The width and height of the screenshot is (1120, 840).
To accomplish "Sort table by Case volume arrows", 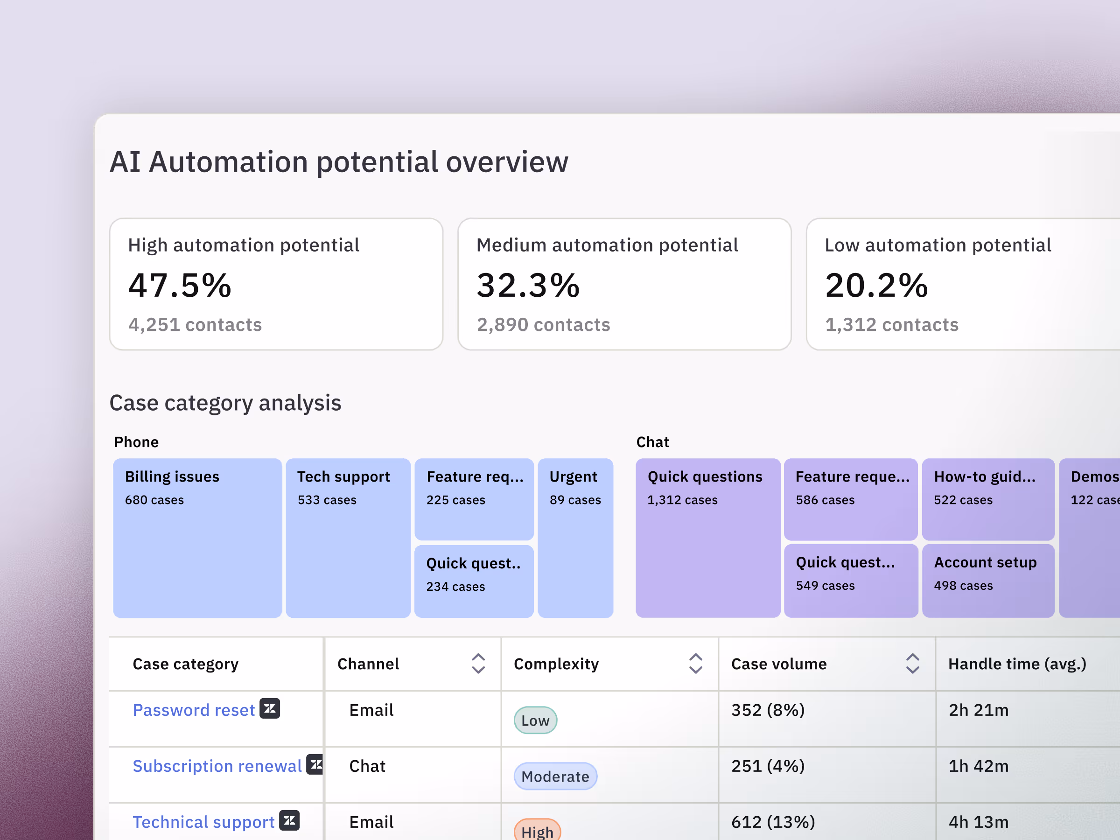I will pos(912,663).
